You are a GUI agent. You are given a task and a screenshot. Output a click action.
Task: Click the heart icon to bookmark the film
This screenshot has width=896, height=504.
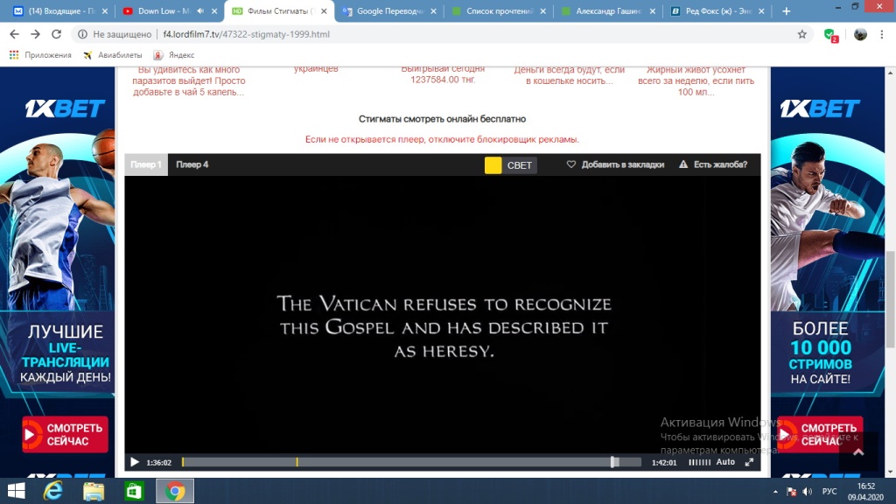click(570, 164)
